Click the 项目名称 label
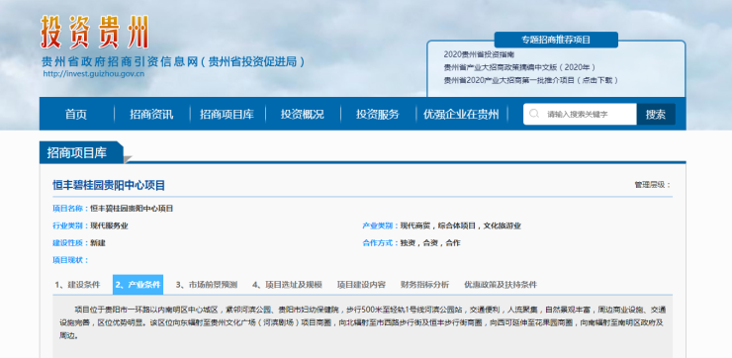 (70, 209)
